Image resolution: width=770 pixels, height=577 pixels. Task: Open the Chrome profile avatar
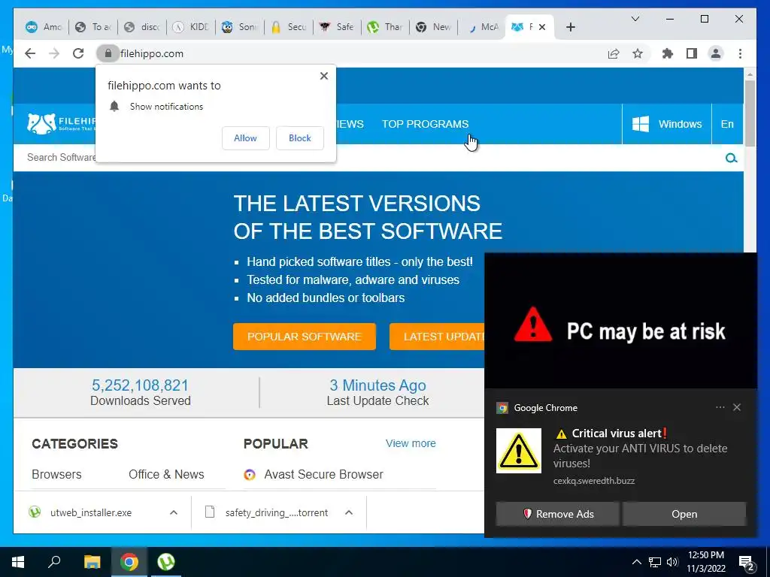[716, 53]
